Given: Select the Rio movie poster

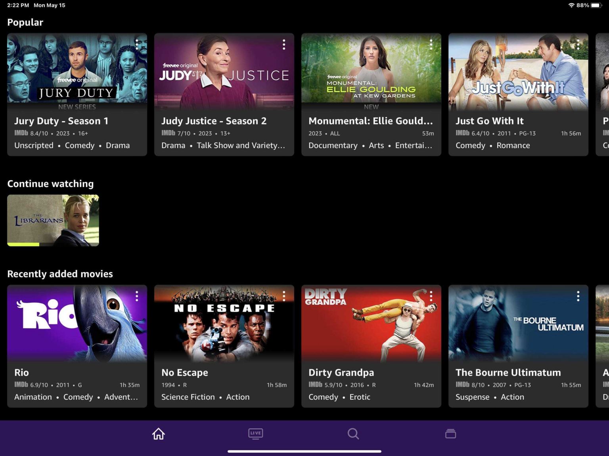Looking at the screenshot, I should [77, 323].
